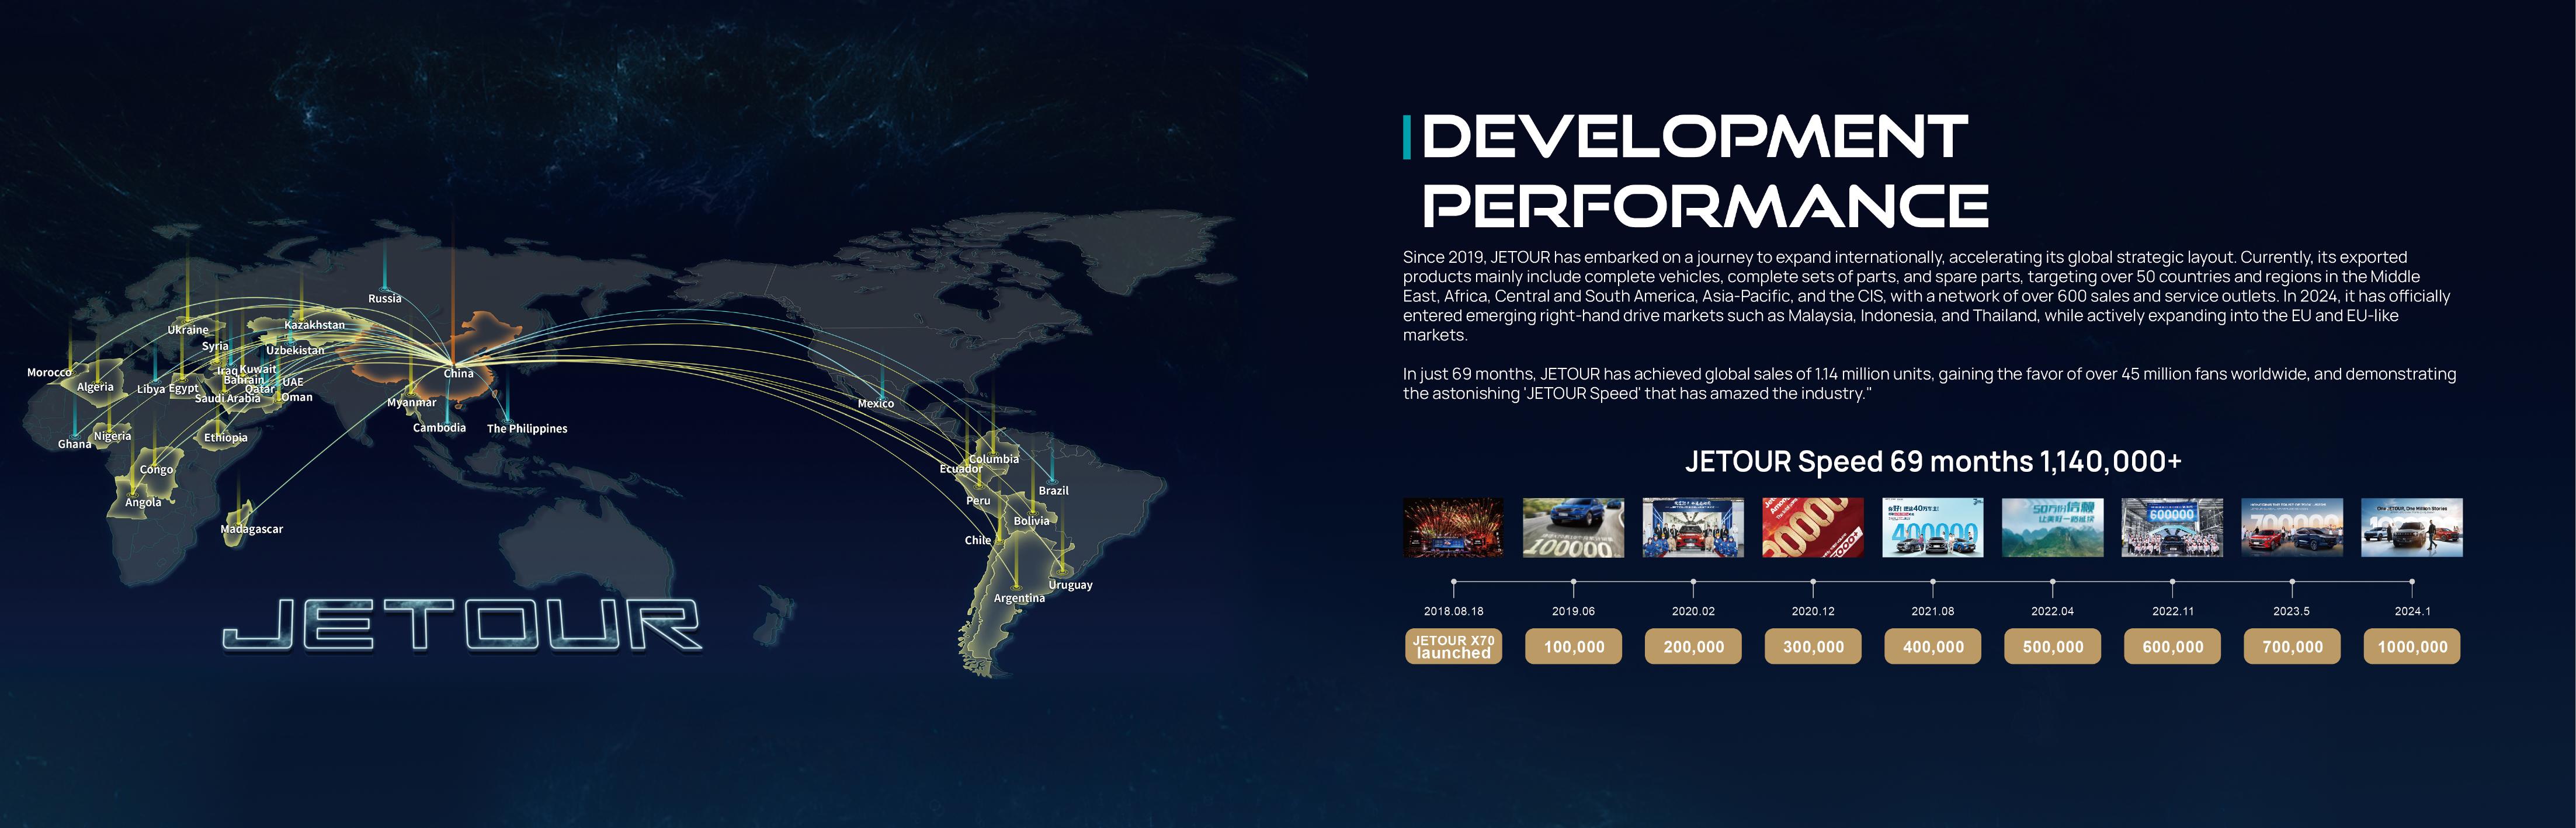Click the Nigeria map label

112,436
